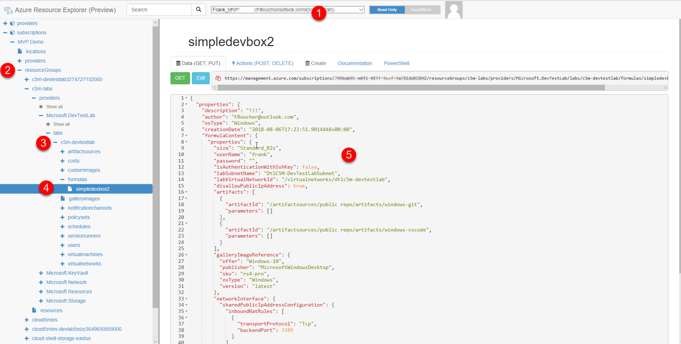Screen dimensions: 681x344
Task: Open the user avatar icon
Action: click(454, 10)
